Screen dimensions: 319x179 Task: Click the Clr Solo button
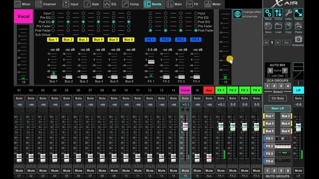pyautogui.click(x=278, y=98)
